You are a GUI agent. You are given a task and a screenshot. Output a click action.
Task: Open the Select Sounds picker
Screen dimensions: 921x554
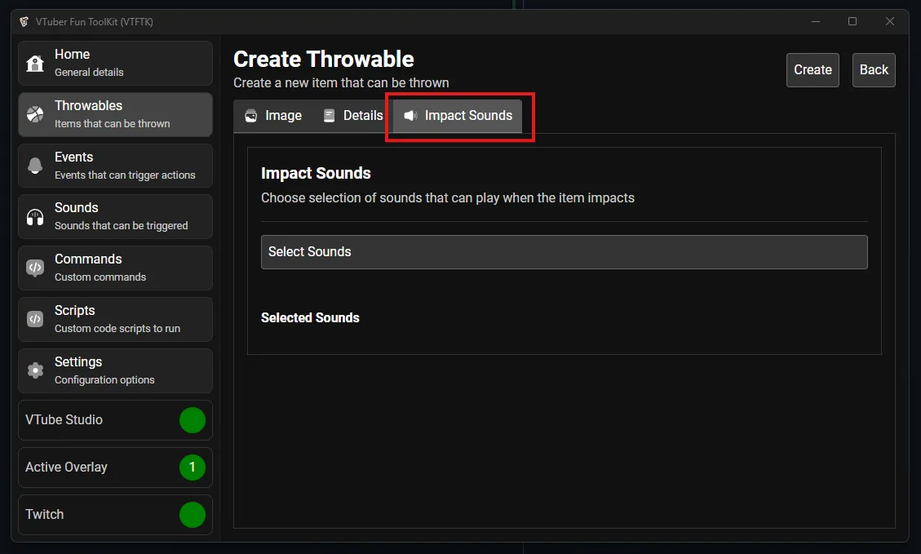click(x=564, y=252)
